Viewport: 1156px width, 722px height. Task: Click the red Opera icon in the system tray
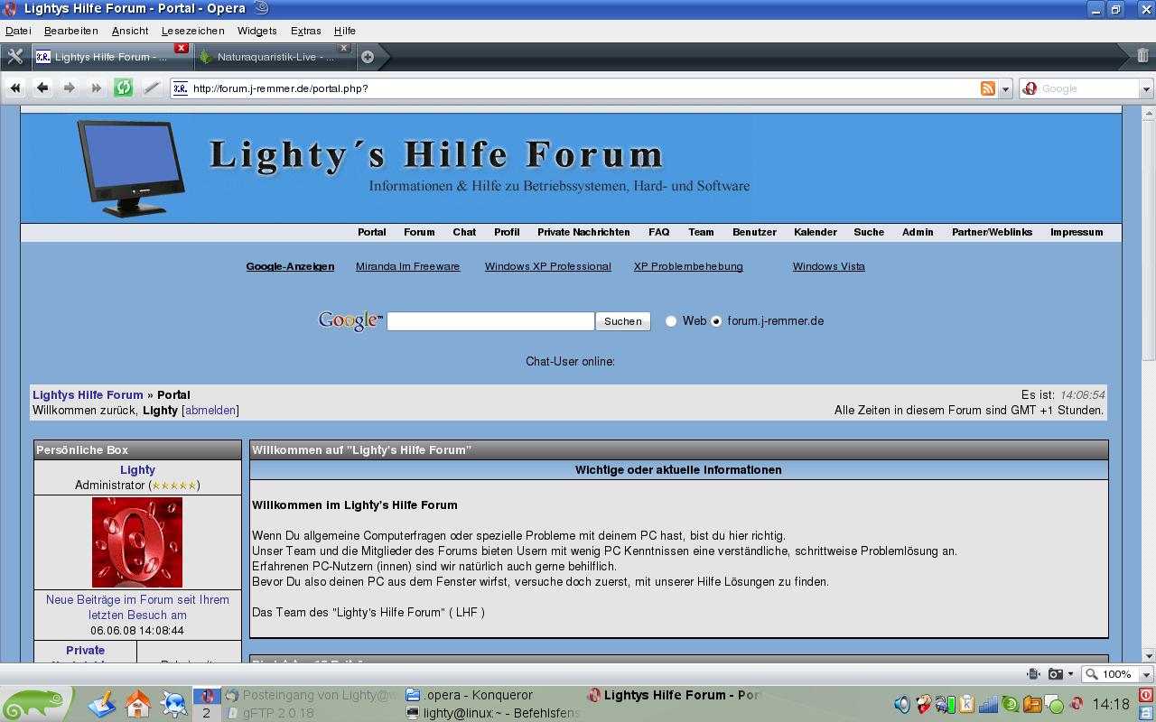[x=1077, y=704]
